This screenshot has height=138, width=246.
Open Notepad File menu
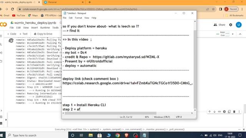click(x=65, y=18)
